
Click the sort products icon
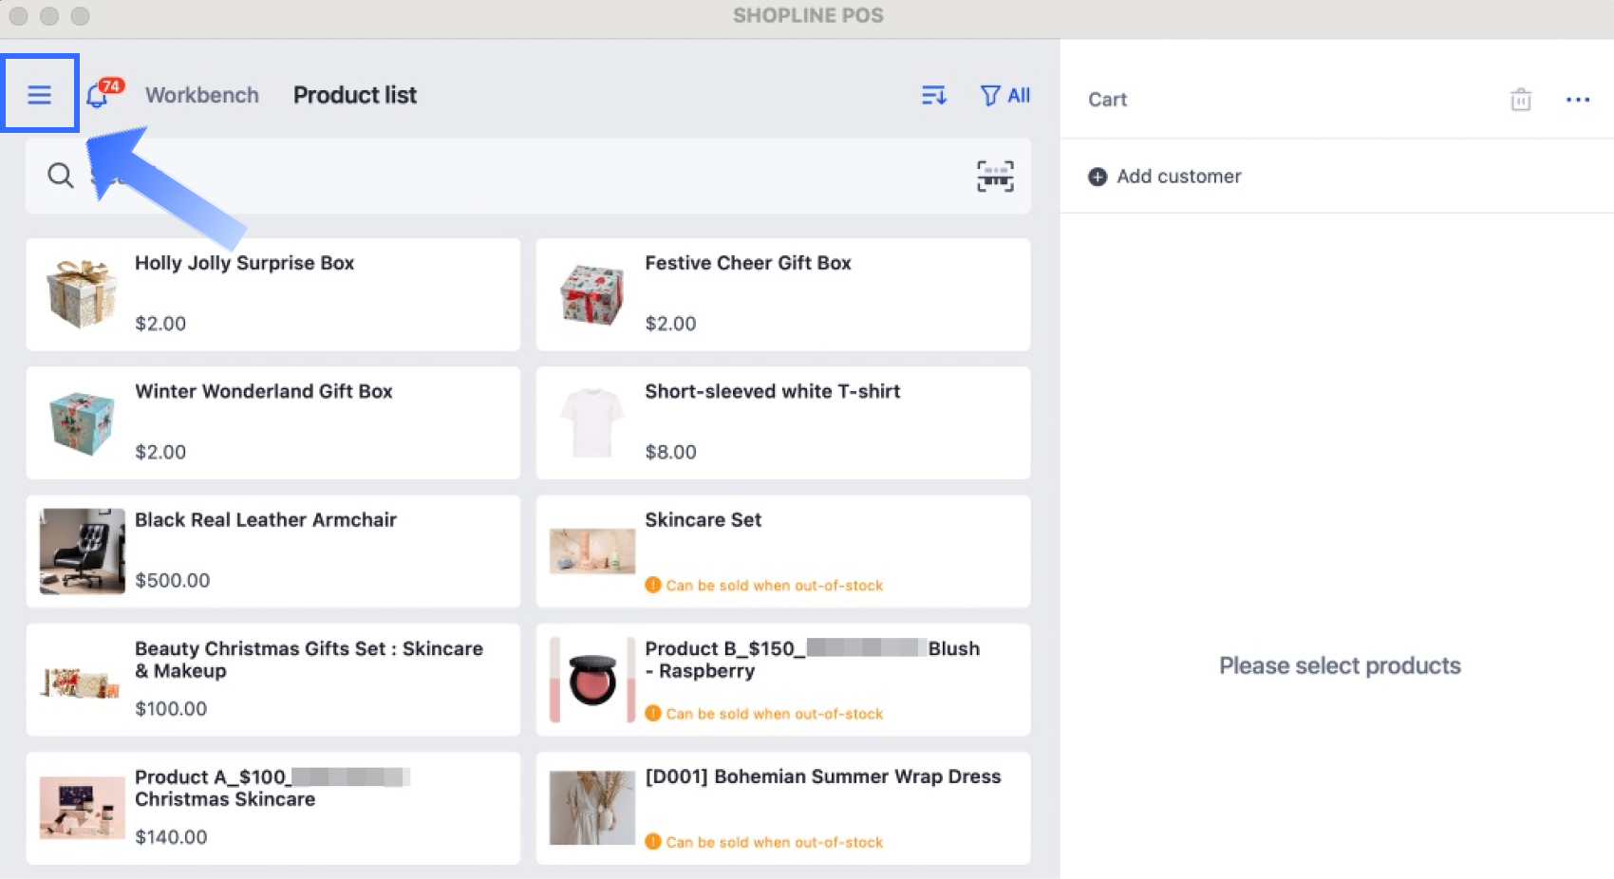click(x=933, y=95)
